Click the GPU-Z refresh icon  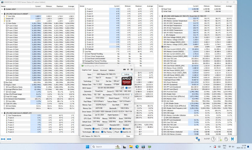(128, 69)
